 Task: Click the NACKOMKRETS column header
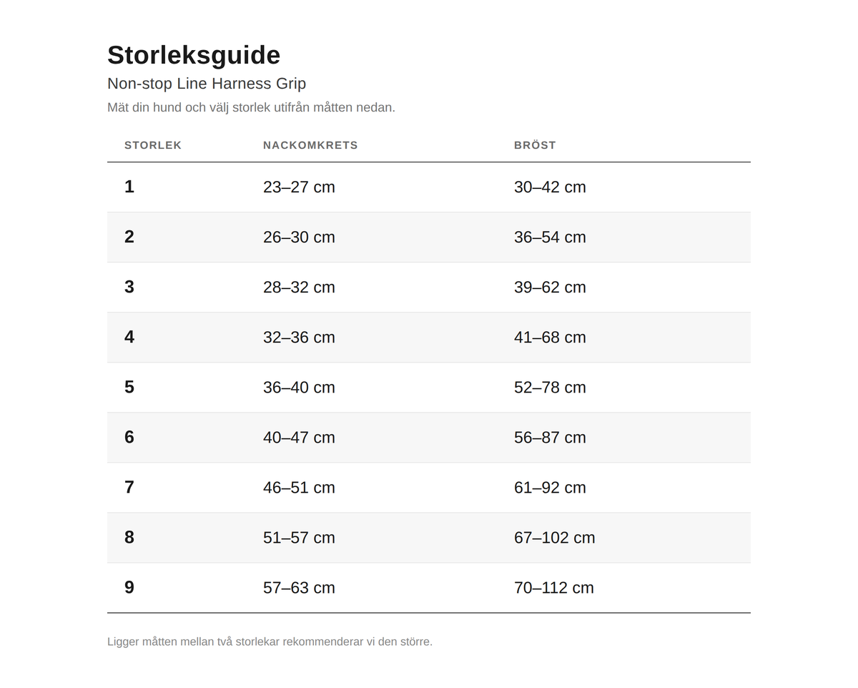310,145
